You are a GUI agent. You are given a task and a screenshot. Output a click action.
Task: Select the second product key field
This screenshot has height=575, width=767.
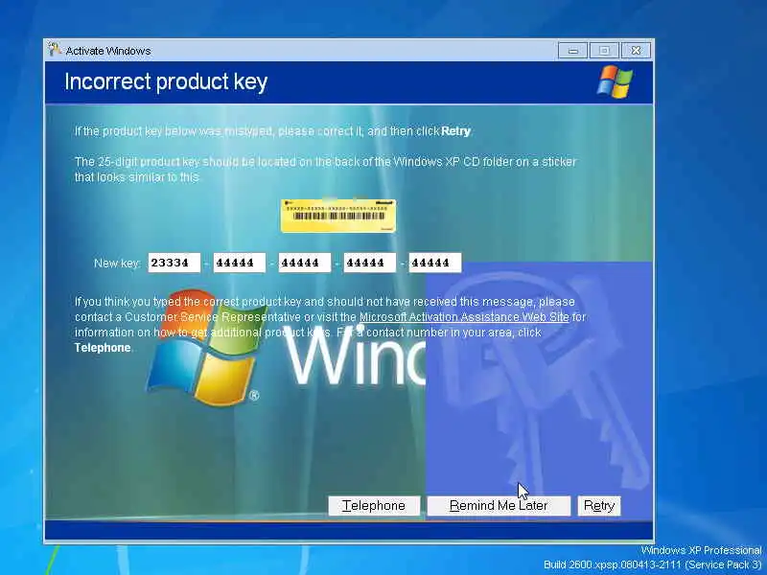[239, 263]
